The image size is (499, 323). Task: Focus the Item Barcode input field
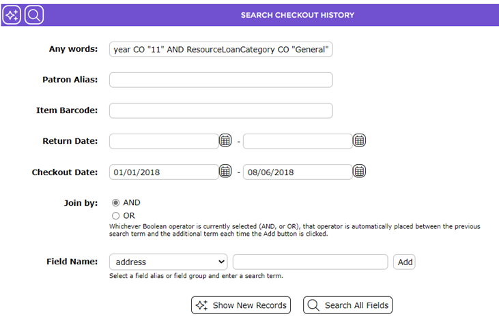pos(221,110)
